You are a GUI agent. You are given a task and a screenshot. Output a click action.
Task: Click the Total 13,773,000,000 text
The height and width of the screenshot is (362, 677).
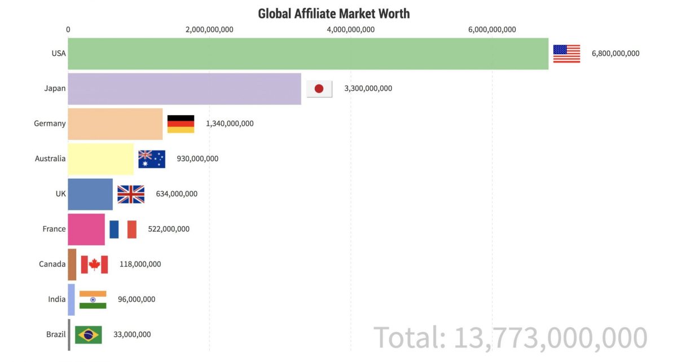(x=511, y=337)
